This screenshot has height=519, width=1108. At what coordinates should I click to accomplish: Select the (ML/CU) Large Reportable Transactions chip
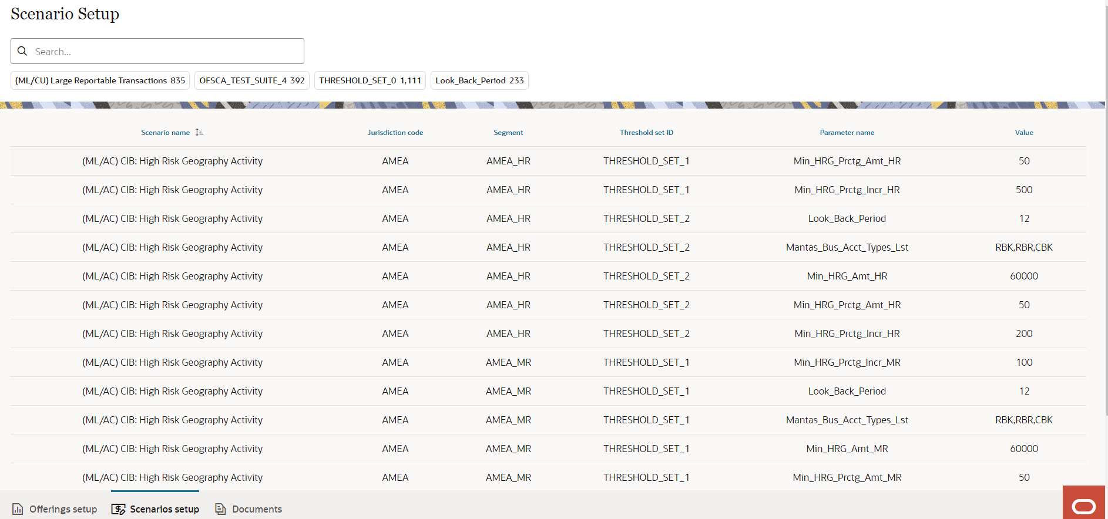tap(100, 80)
